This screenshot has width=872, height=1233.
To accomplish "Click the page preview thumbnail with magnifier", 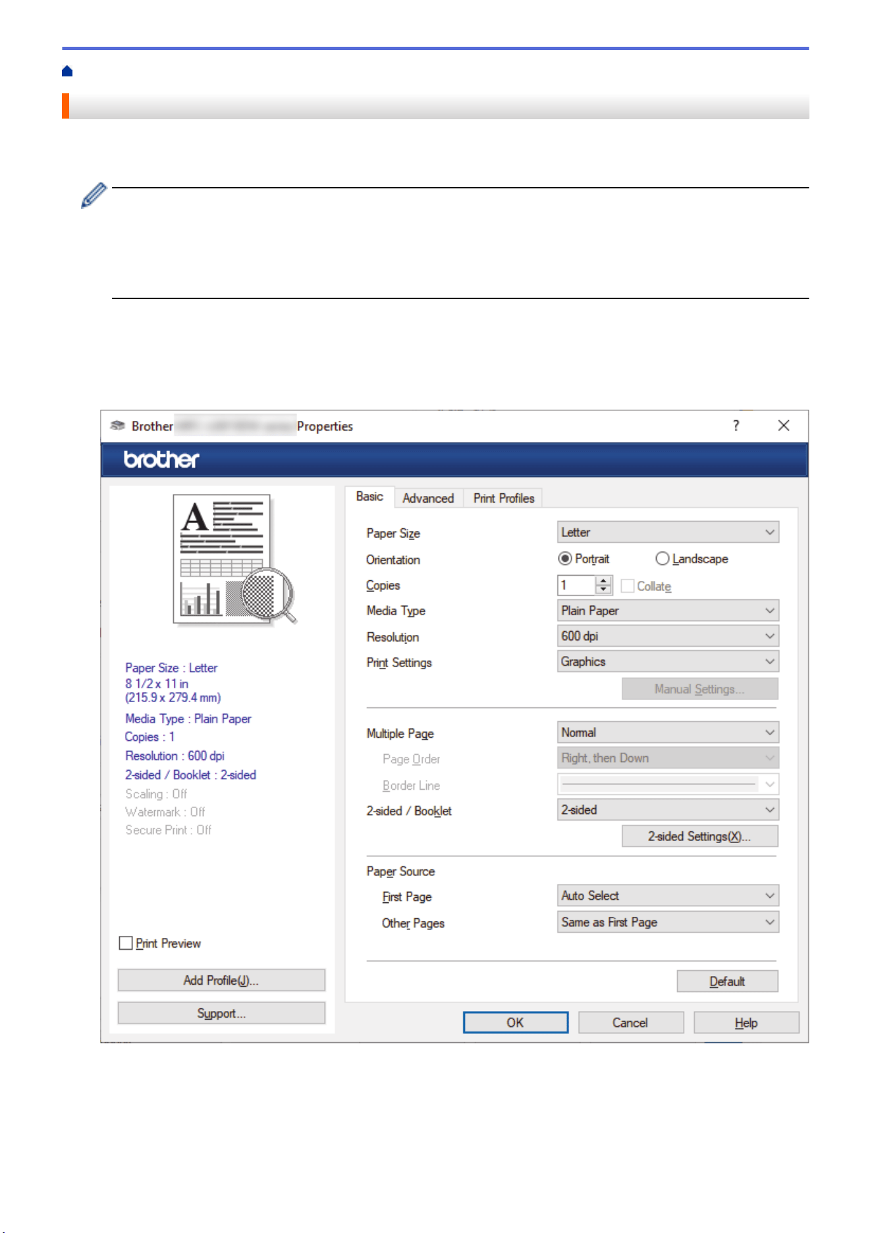I will click(x=234, y=559).
